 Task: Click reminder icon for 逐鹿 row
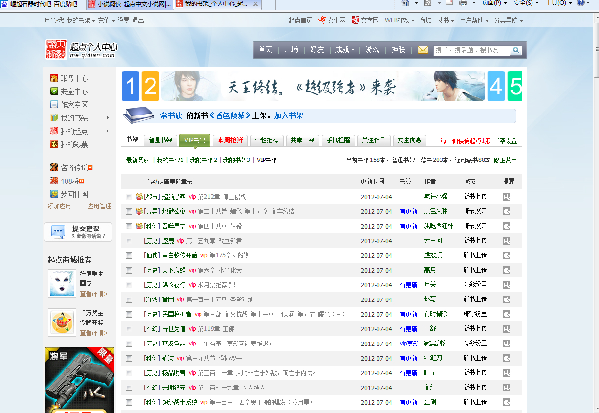click(507, 241)
